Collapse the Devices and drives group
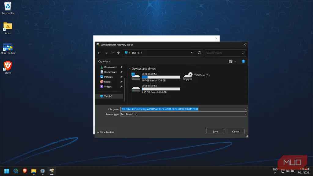 click(130, 69)
